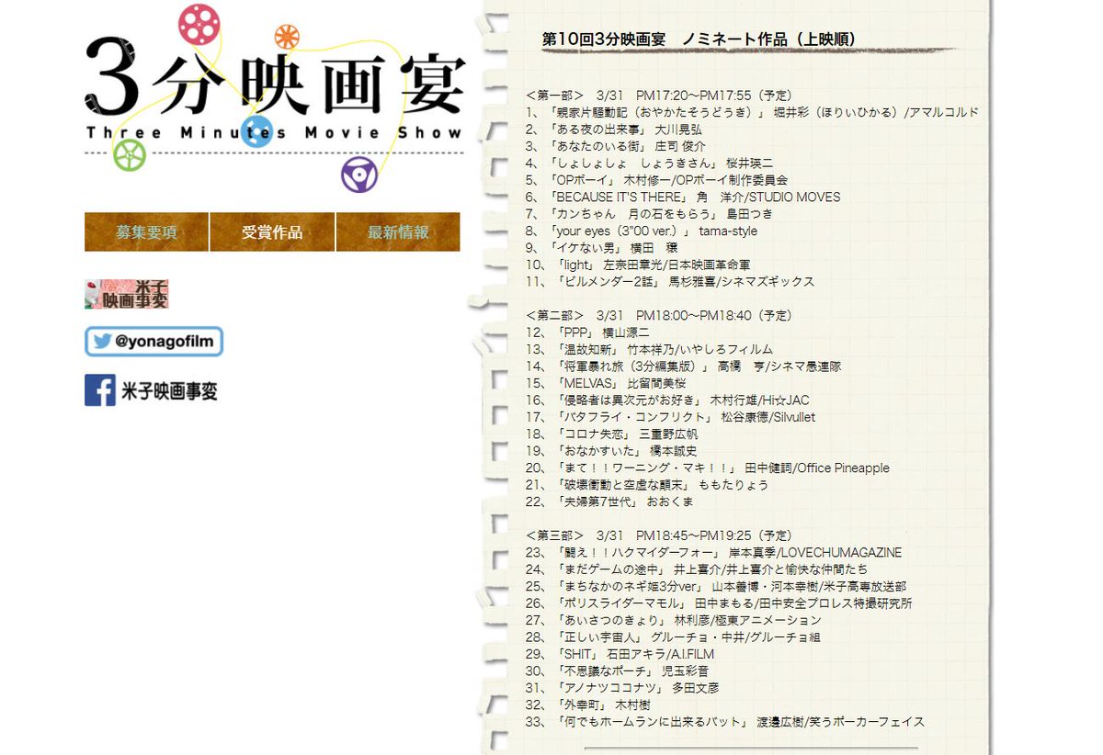The image size is (1103, 755).
Task: Click the 米子映画事変 banner image
Action: point(129,294)
